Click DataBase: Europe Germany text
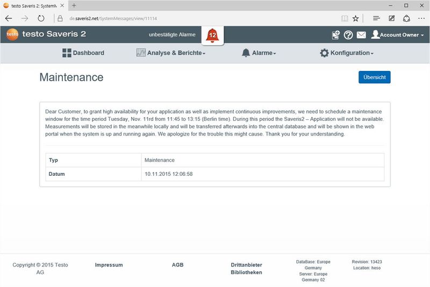Viewport: 430px width, 287px height. [313, 265]
